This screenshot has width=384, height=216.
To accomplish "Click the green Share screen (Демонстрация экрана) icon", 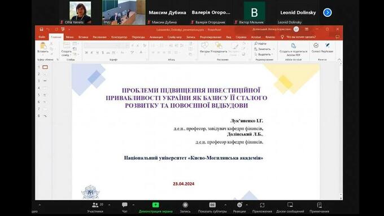I will coord(155,205).
